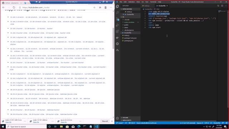Expand the Outline section
Image resolution: width=229 pixels, height=129 pixels.
point(130,118)
